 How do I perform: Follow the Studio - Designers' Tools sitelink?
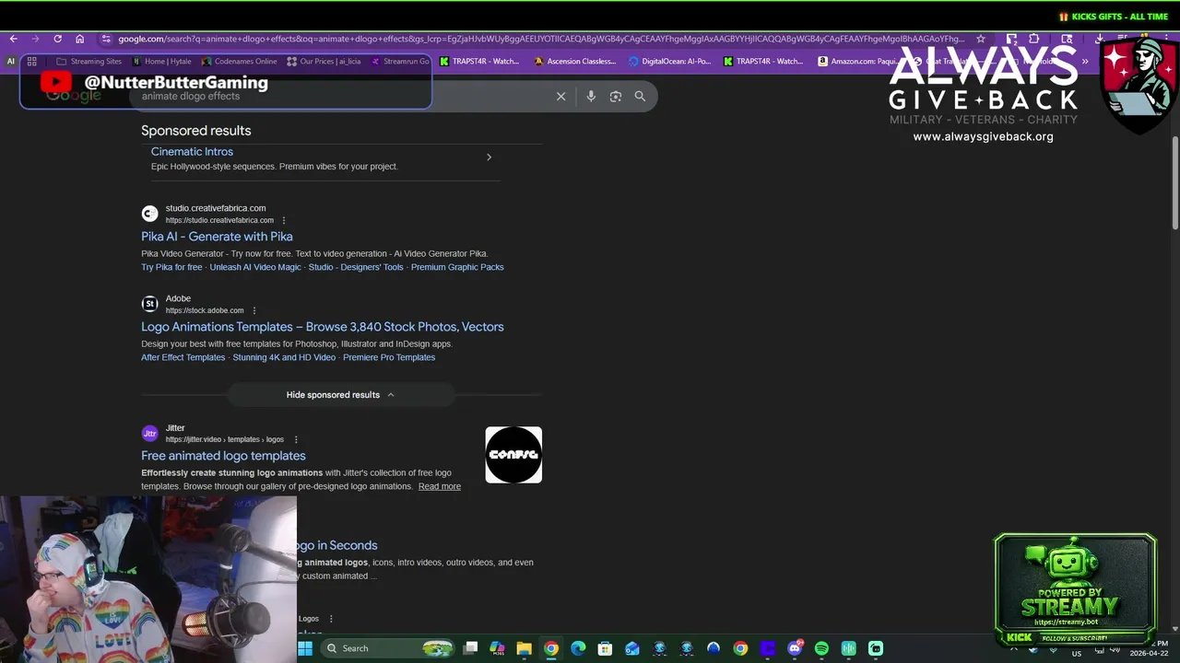(356, 267)
